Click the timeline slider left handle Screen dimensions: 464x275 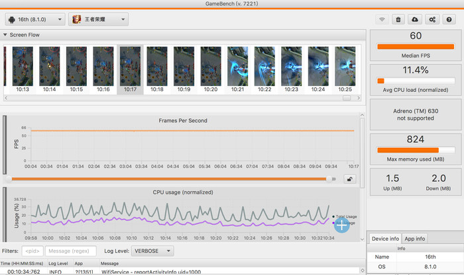pos(9,179)
